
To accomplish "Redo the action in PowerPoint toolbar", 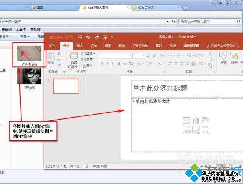I will pos(97,37).
